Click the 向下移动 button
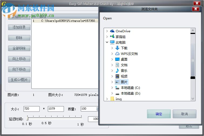Screen dimensions: 204x136 point(19,69)
